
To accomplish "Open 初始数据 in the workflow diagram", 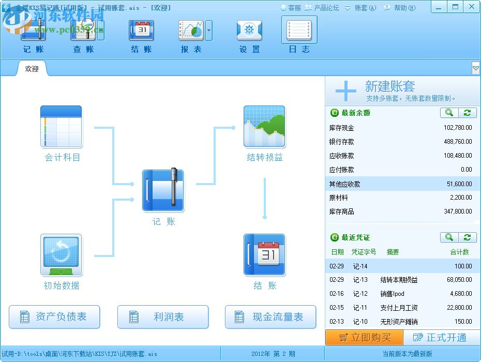I will (61, 254).
